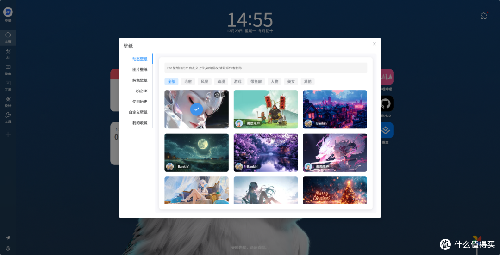Image resolution: width=500 pixels, height=255 pixels.
Task: Open the 主页 home section
Action: 8,37
